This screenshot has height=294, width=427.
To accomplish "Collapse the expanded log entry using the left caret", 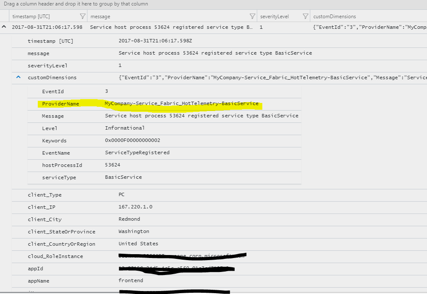I will click(4, 27).
